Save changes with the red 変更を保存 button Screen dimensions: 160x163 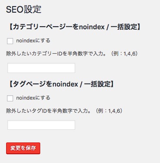pyautogui.click(x=23, y=148)
